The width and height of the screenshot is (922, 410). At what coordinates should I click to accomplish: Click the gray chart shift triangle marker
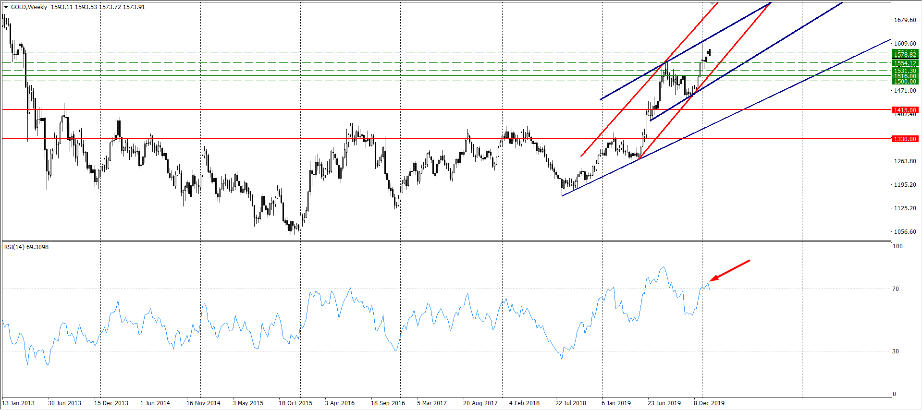(712, 4)
